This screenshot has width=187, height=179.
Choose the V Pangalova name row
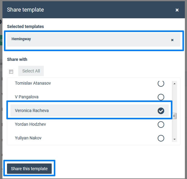point(89,97)
